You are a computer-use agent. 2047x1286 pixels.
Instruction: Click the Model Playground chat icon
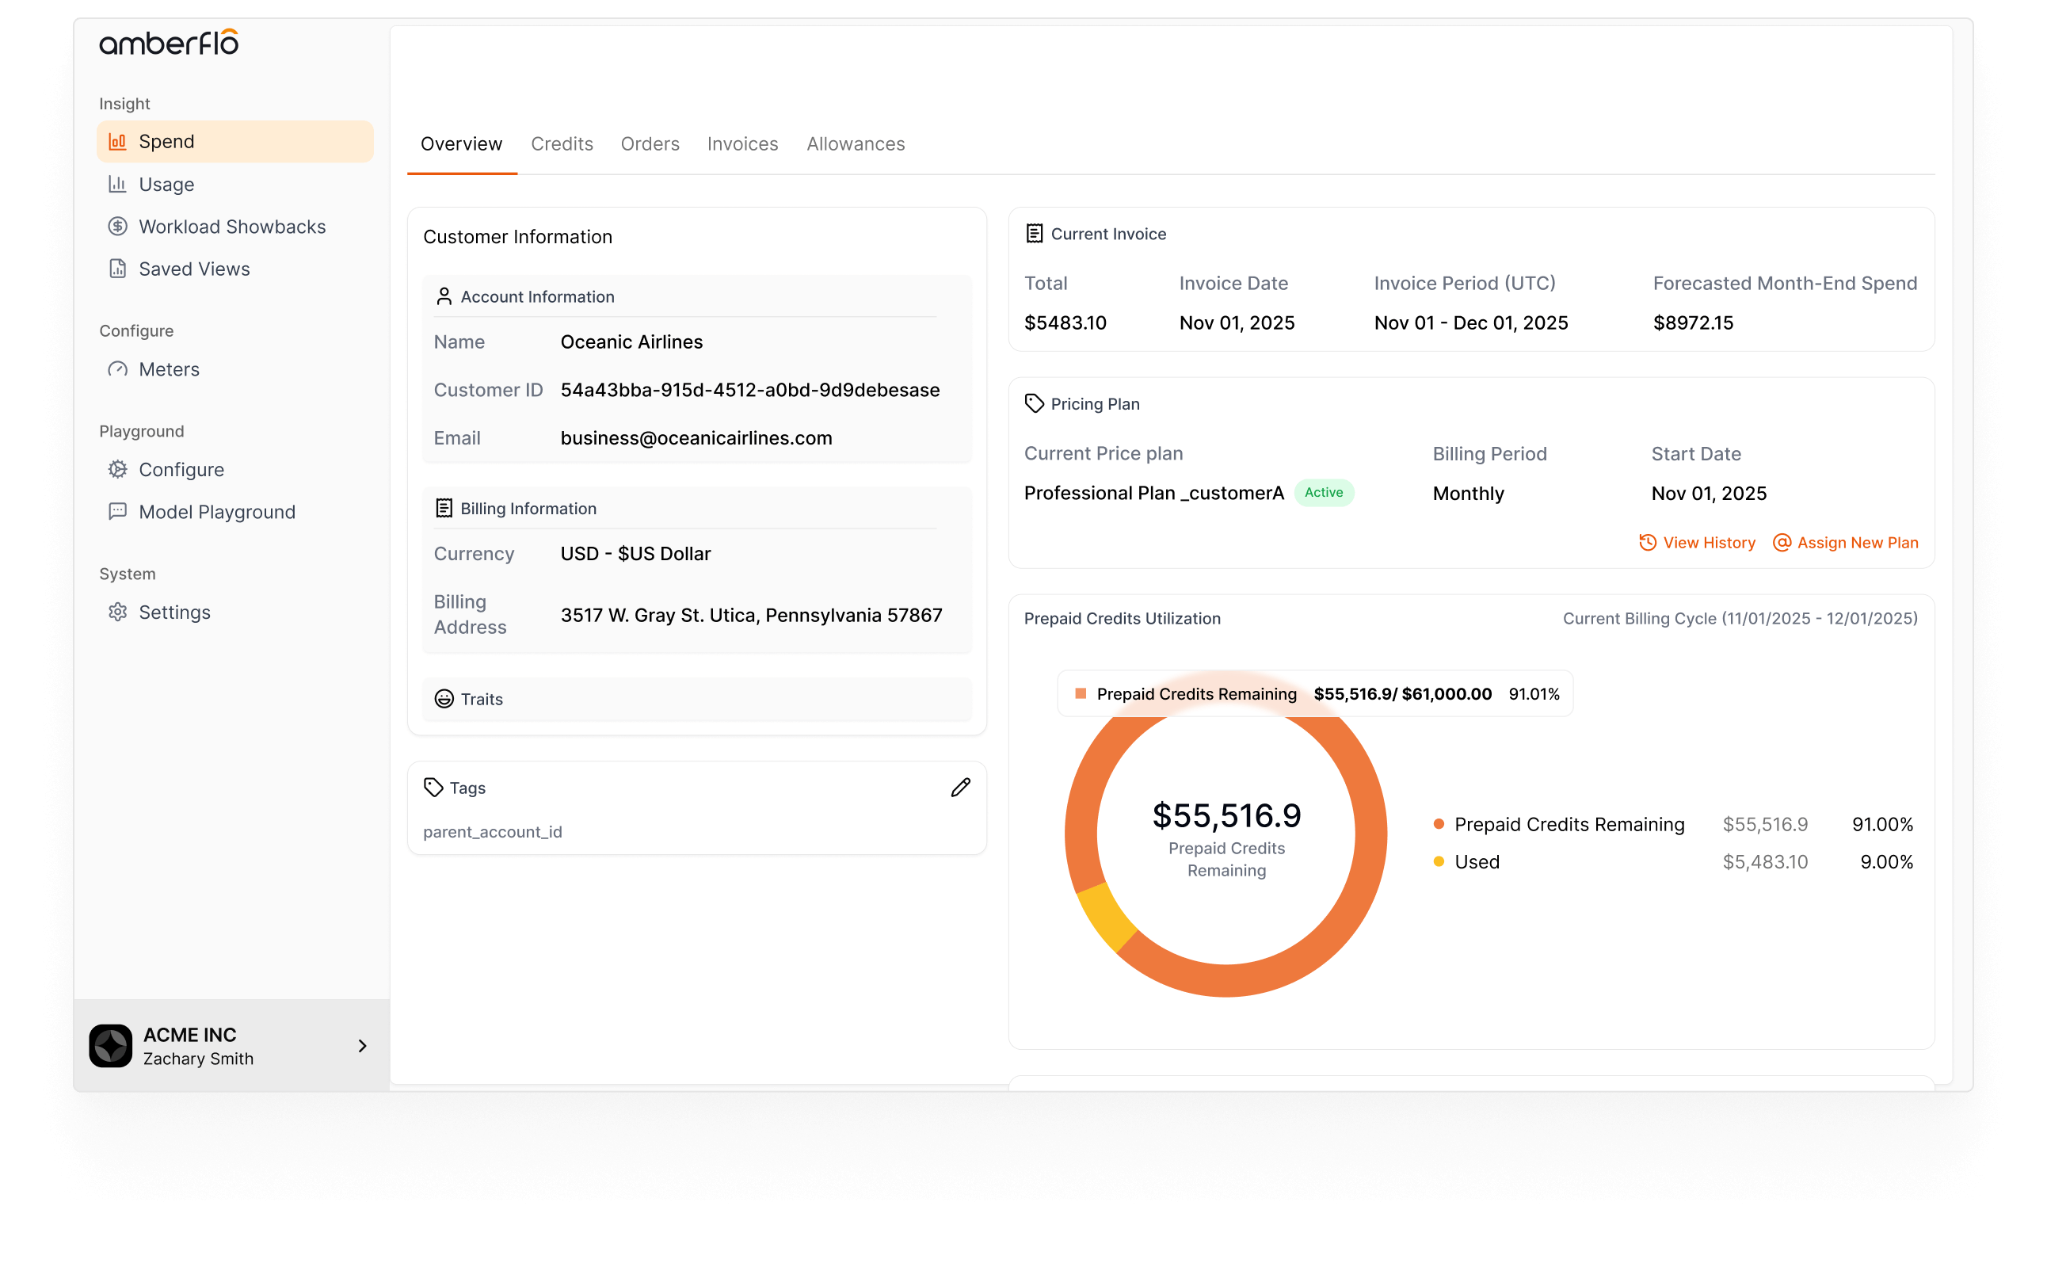click(x=117, y=511)
